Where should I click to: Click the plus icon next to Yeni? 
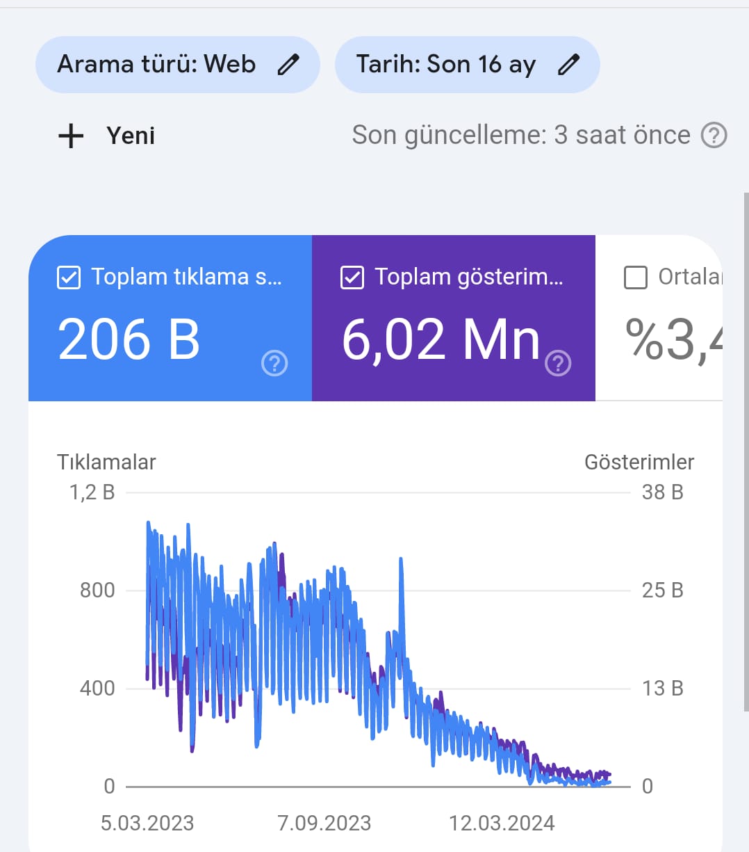(71, 136)
